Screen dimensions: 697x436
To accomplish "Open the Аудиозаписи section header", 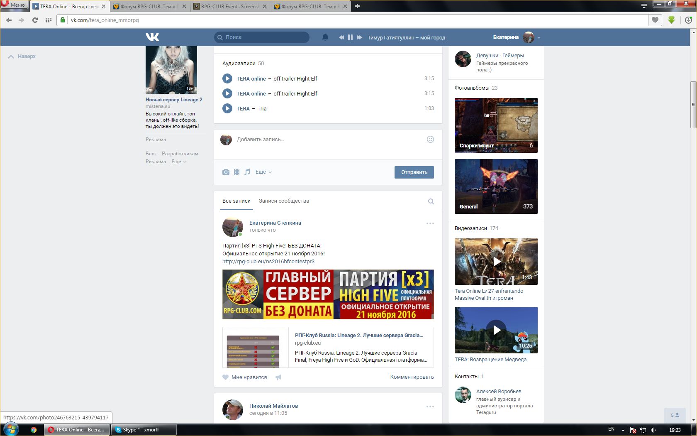I will coord(239,64).
